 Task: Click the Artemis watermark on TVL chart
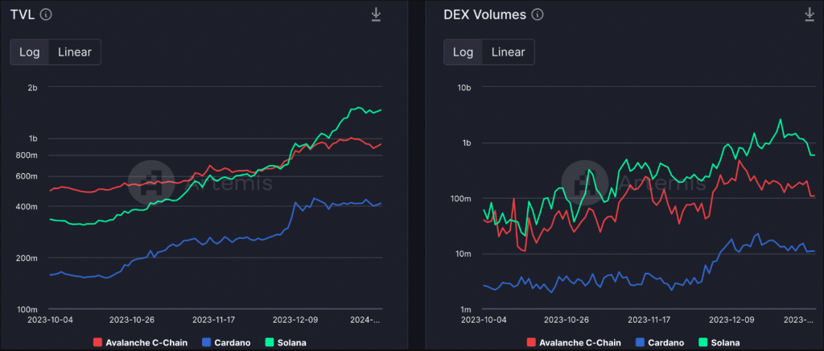(200, 182)
